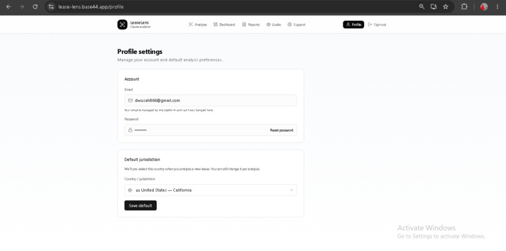The width and height of the screenshot is (506, 251).
Task: Open the Country / jurisdiction dropdown
Action: tap(210, 190)
